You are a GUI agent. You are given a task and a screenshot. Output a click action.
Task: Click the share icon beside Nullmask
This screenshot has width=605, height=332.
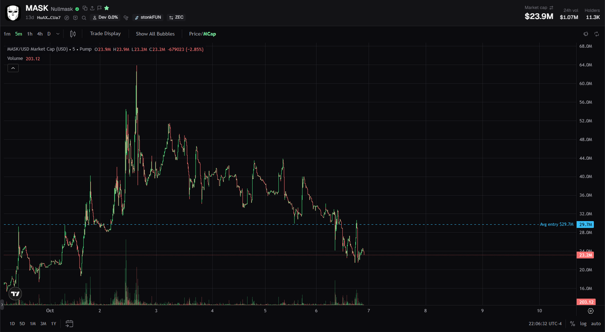(92, 9)
